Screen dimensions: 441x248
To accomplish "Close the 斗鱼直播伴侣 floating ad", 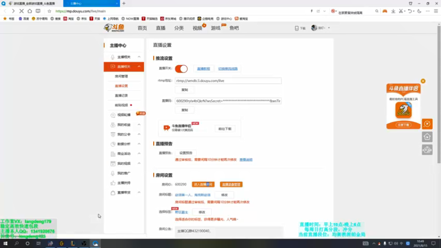I will click(423, 81).
